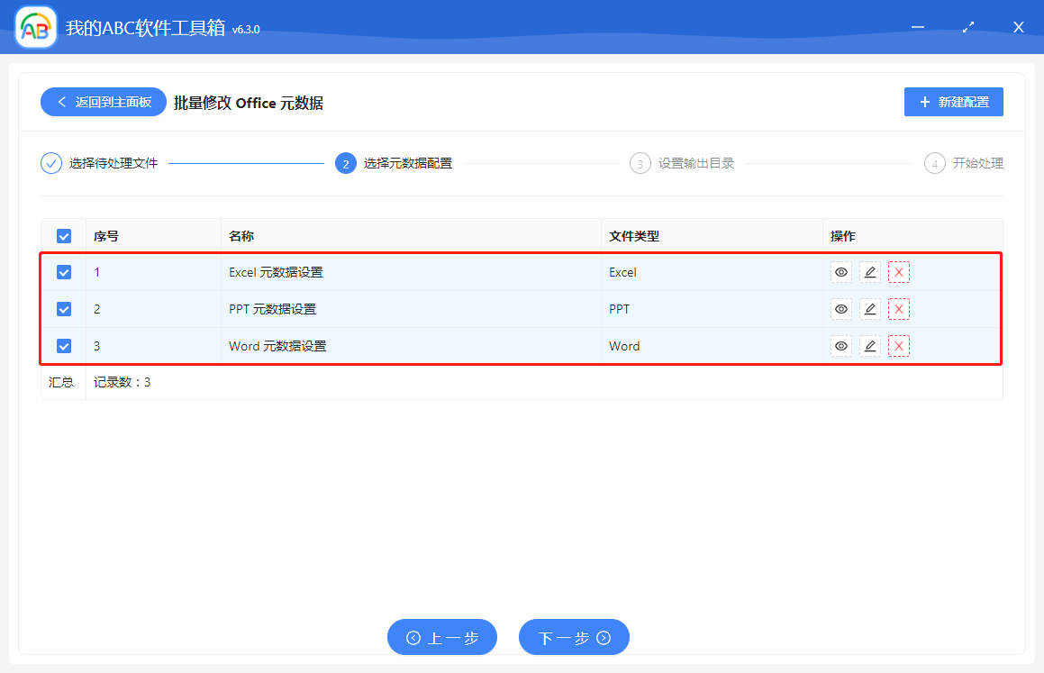1044x673 pixels.
Task: Click the AB app logo icon
Action: tap(34, 26)
